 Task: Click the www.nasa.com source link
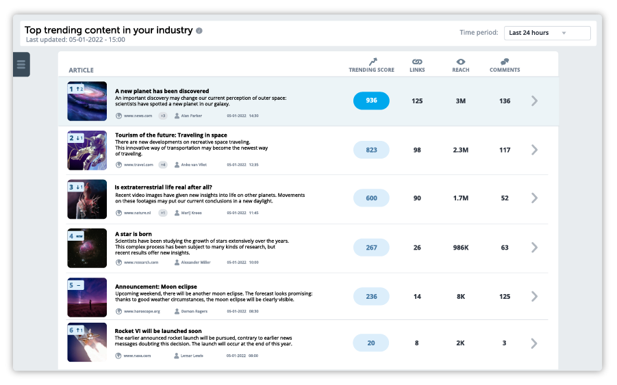coord(137,356)
